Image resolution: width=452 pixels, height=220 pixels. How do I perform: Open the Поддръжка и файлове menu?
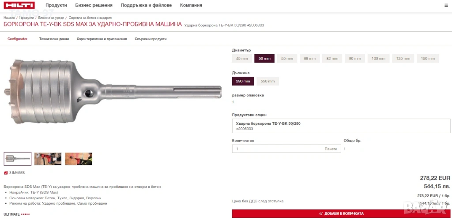[x=146, y=5]
